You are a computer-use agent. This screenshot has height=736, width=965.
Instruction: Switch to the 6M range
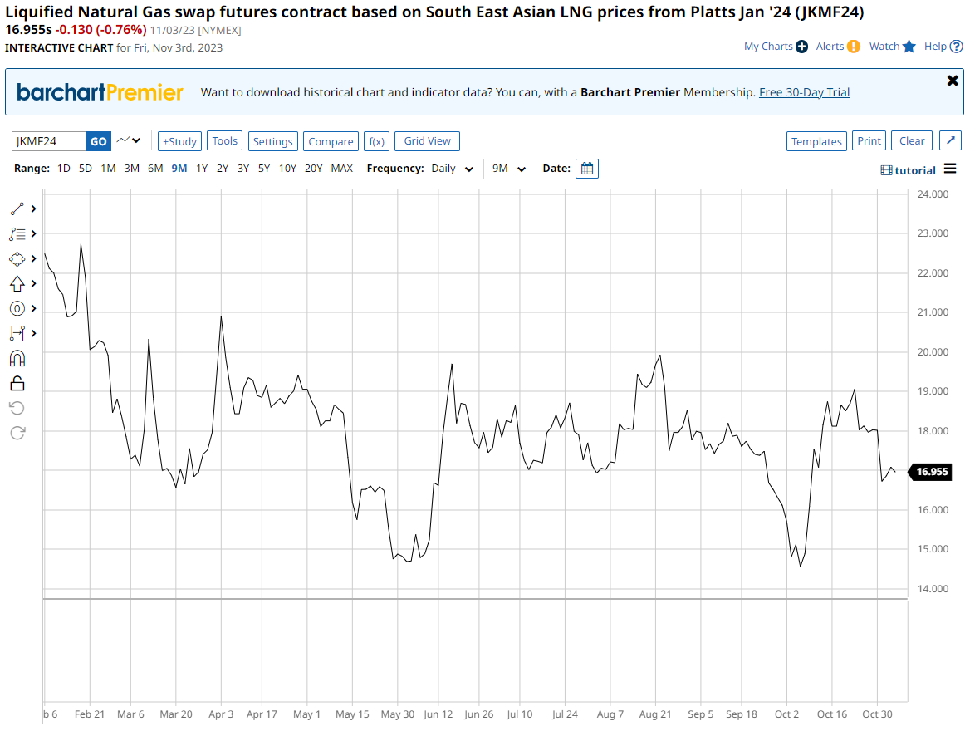(x=155, y=169)
